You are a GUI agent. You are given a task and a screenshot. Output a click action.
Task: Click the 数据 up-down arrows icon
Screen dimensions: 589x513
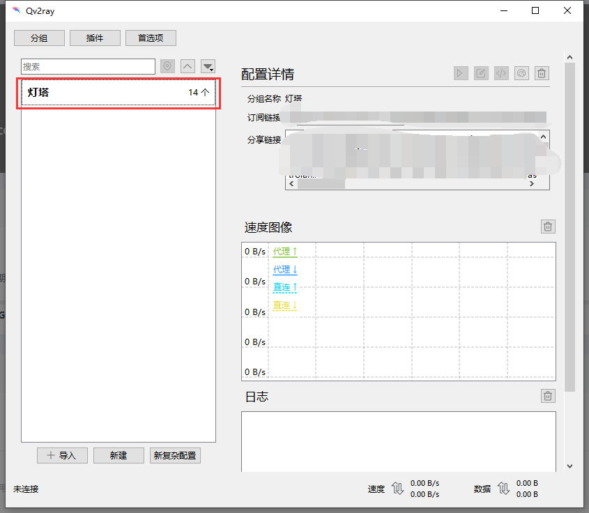coord(503,489)
